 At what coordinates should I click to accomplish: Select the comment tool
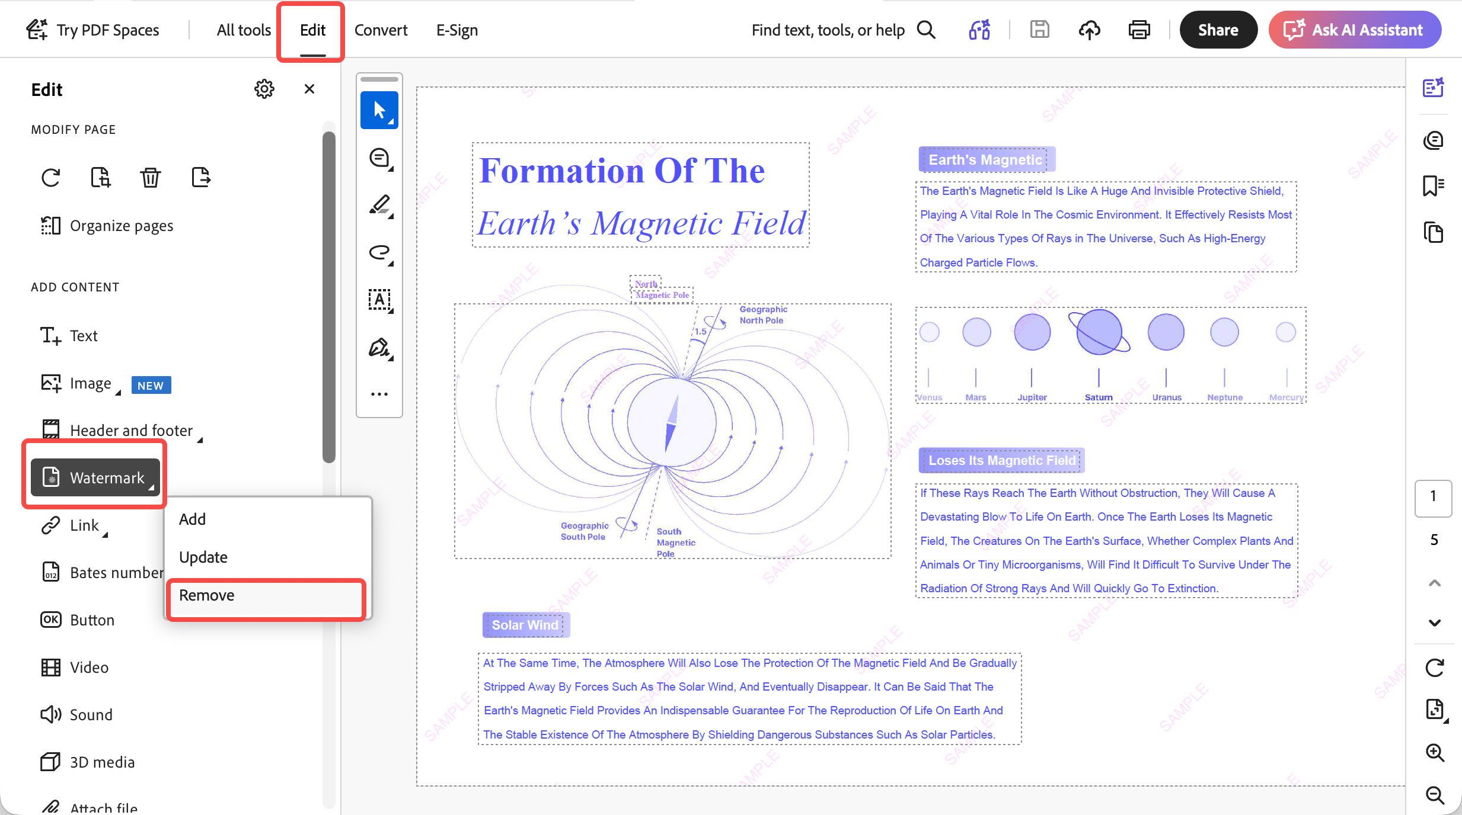[379, 158]
